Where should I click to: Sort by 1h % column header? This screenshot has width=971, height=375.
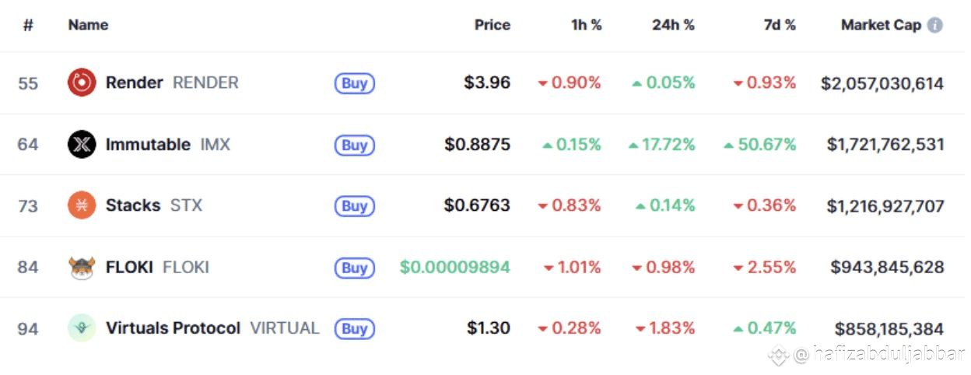coord(586,25)
